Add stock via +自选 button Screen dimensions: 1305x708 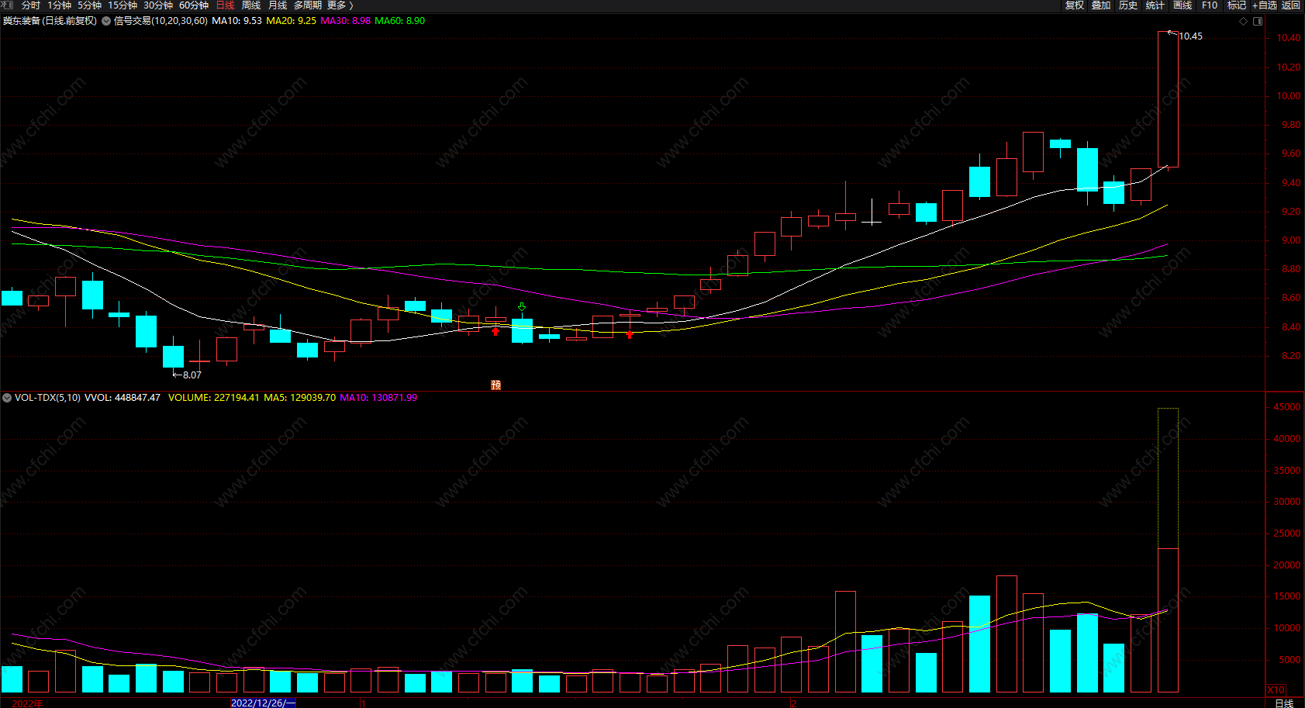pyautogui.click(x=1265, y=5)
